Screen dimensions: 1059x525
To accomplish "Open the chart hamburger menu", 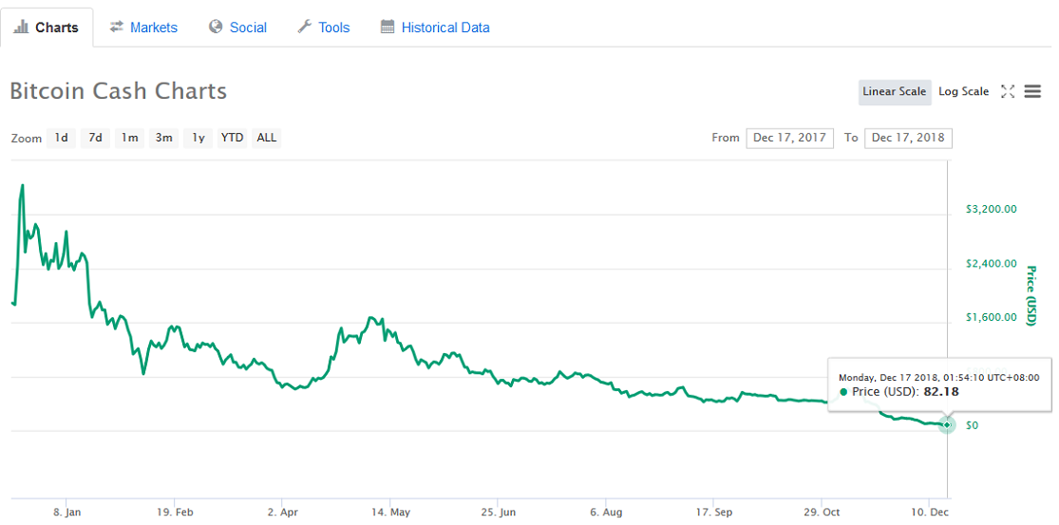I will pyautogui.click(x=1032, y=92).
